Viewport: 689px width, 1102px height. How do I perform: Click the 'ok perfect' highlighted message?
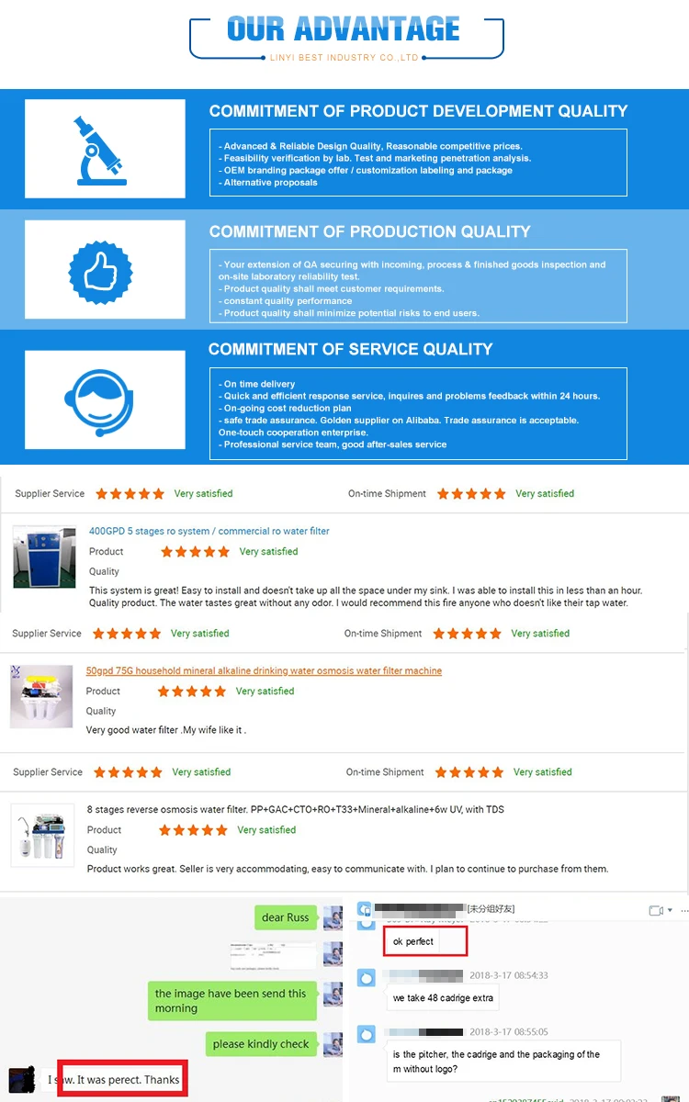pos(413,941)
